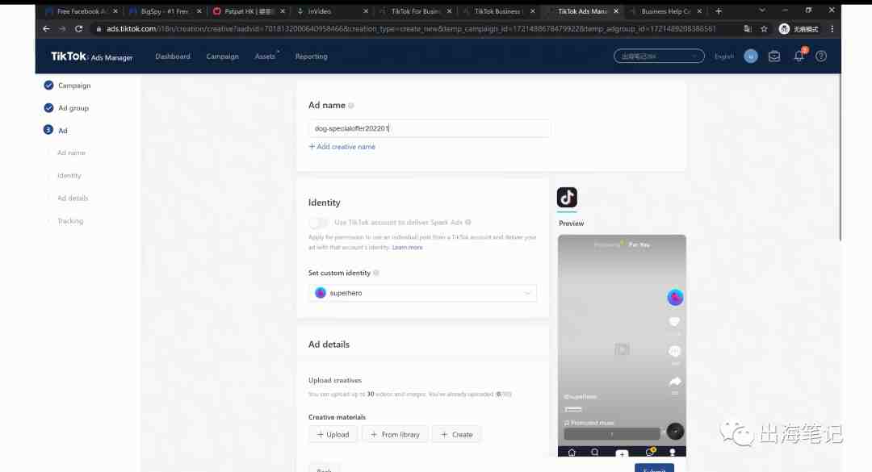Open the notifications bell
Image resolution: width=872 pixels, height=472 pixels.
(799, 56)
